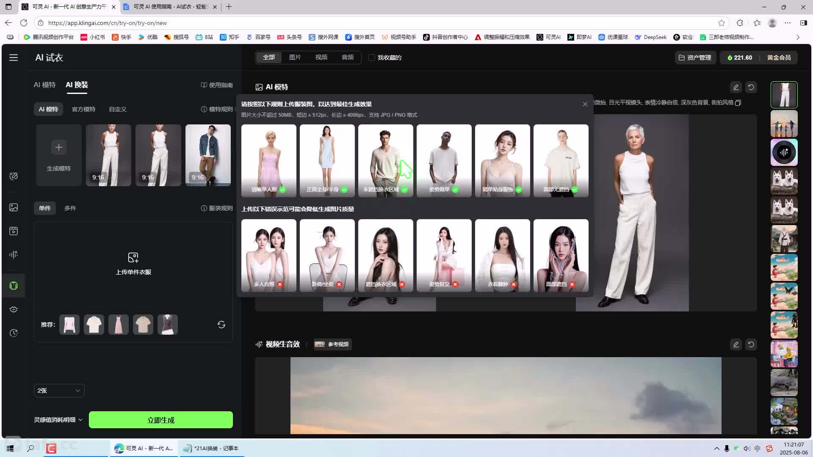Click the refresh recommended clothes icon
Viewport: 813px width, 457px height.
tap(221, 325)
